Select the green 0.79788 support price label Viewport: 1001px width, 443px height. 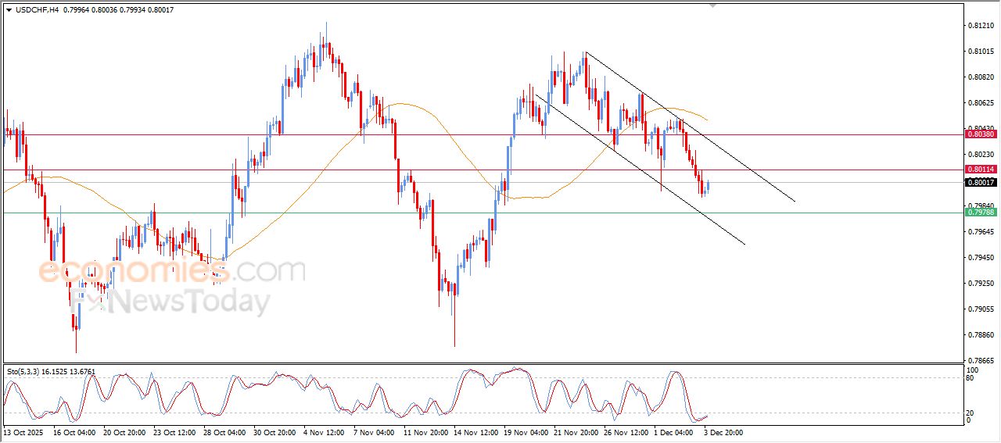pos(980,213)
